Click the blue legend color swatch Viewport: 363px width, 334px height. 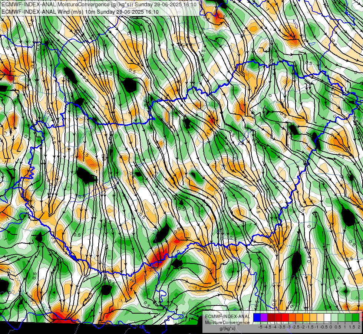(x=257, y=317)
